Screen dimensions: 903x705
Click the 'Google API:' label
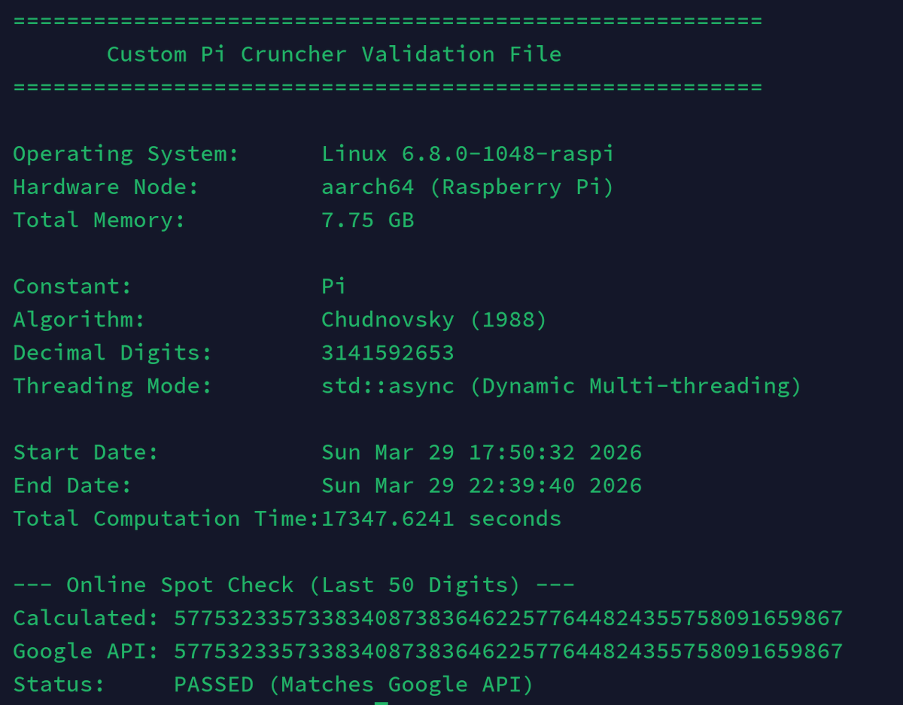pos(86,651)
